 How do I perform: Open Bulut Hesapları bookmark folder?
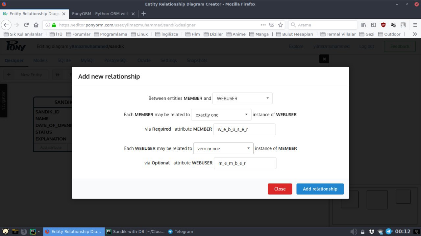[294, 34]
